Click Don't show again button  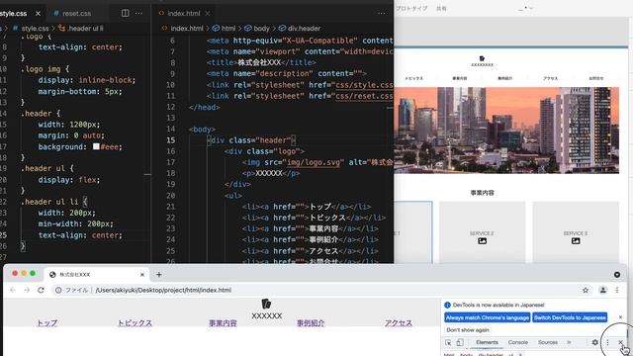point(468,329)
